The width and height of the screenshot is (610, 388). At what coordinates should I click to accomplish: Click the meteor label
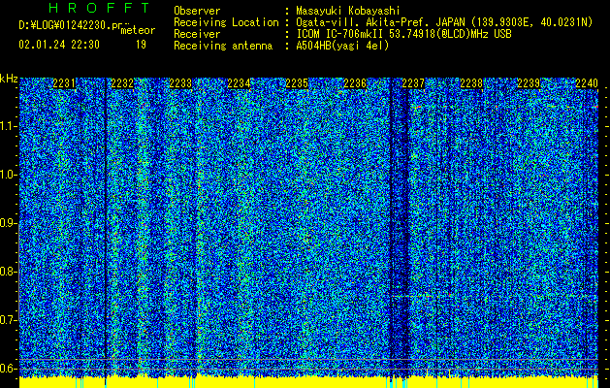(x=138, y=30)
